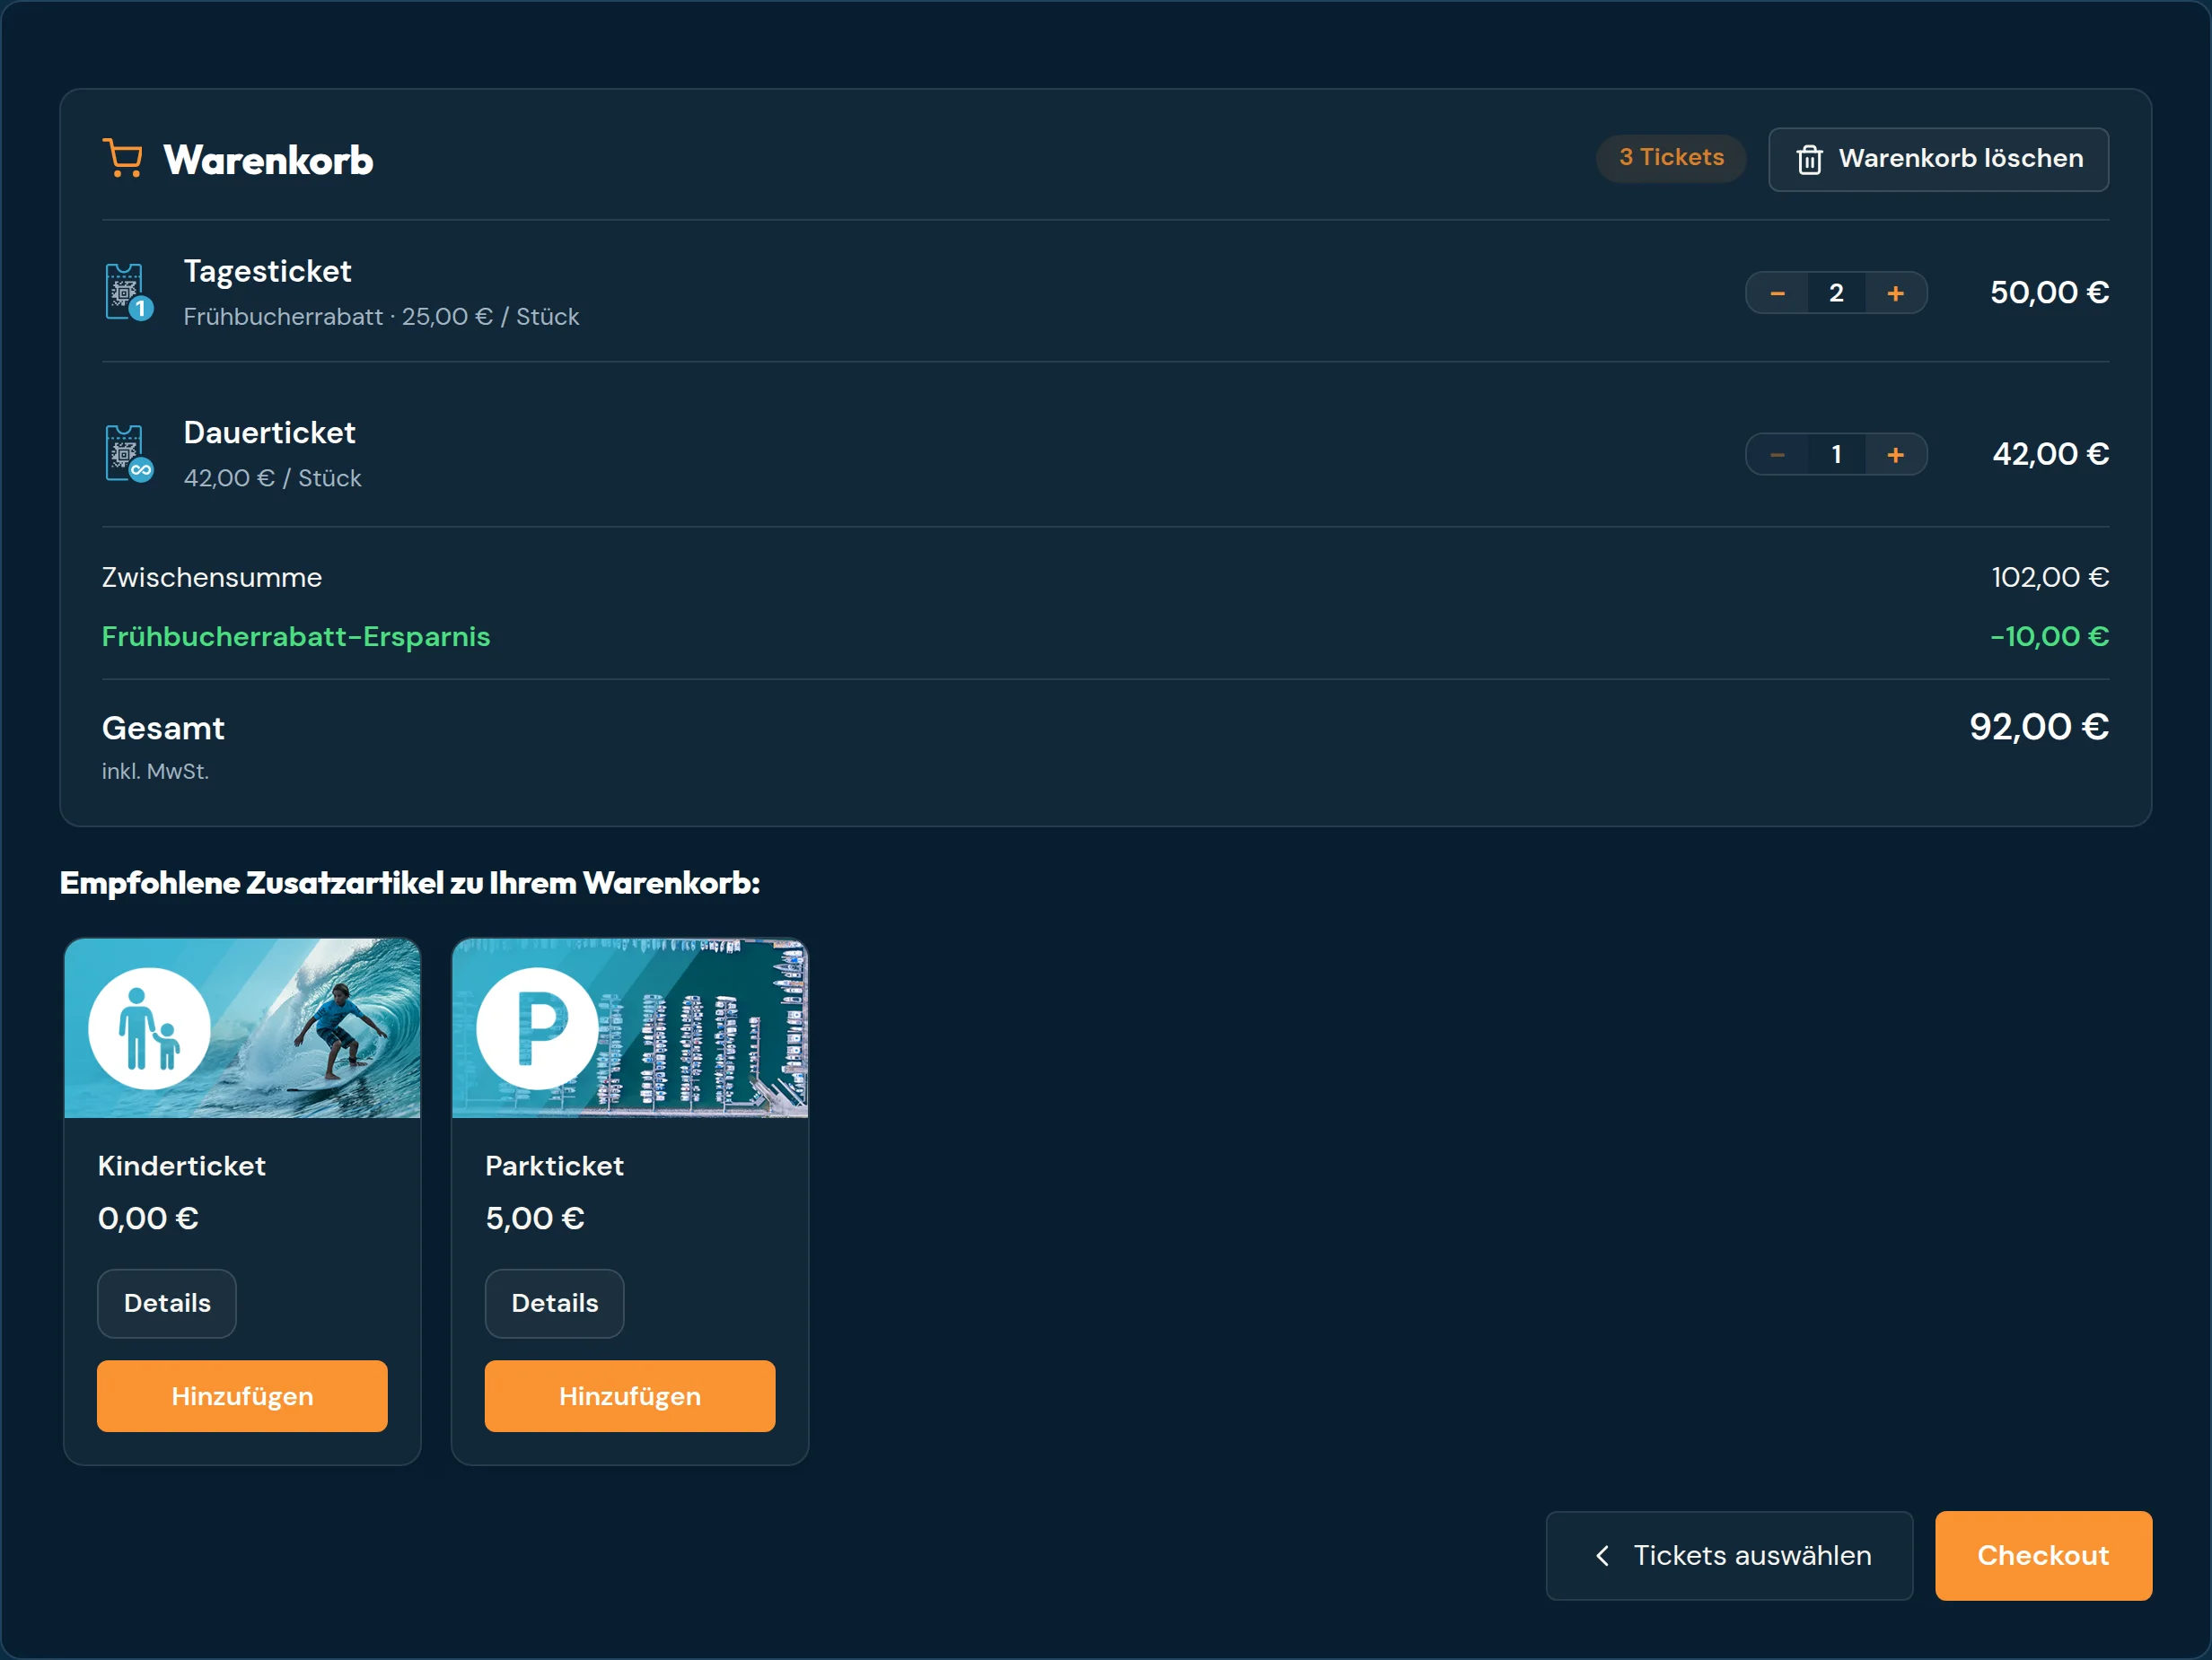Decrease Tagesticket quantity with minus button
The image size is (2212, 1660).
1777,293
